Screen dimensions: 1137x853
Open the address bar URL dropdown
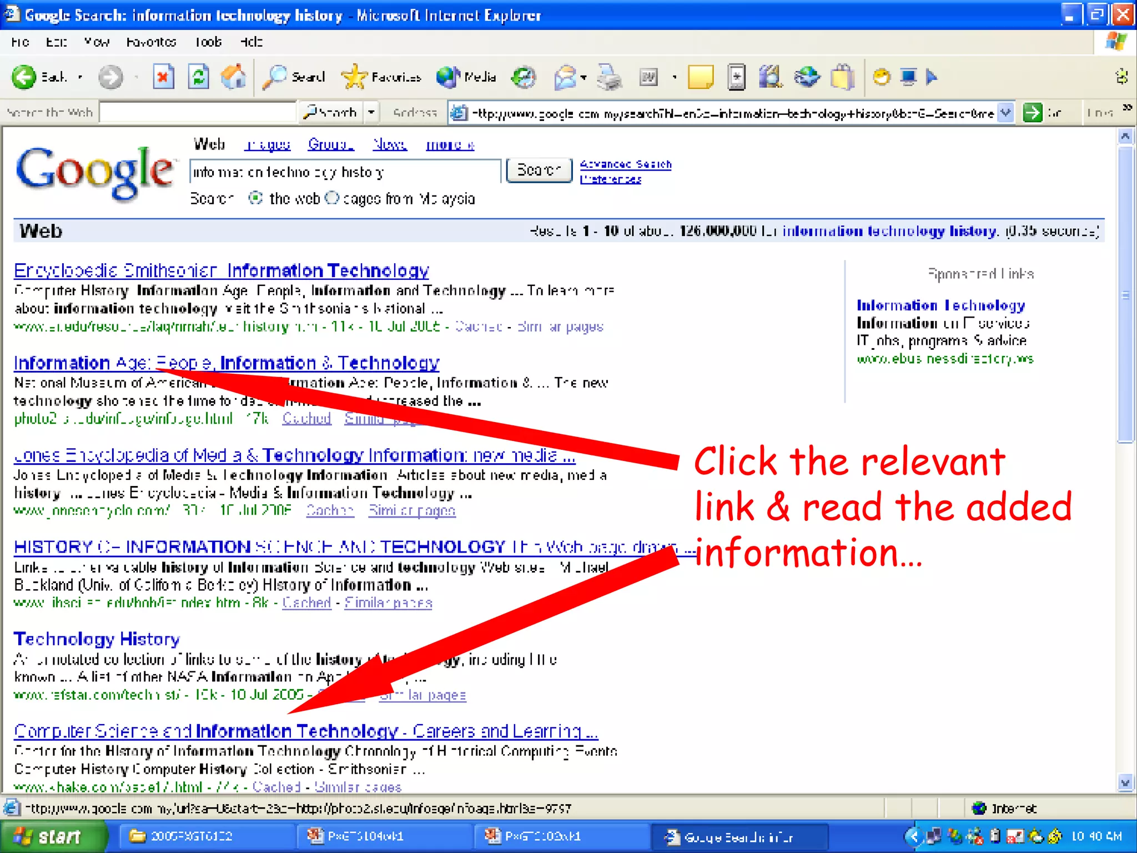click(x=1005, y=113)
